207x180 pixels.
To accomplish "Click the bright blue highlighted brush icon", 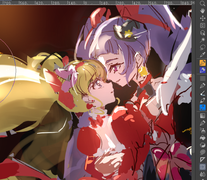I will coord(203,108).
